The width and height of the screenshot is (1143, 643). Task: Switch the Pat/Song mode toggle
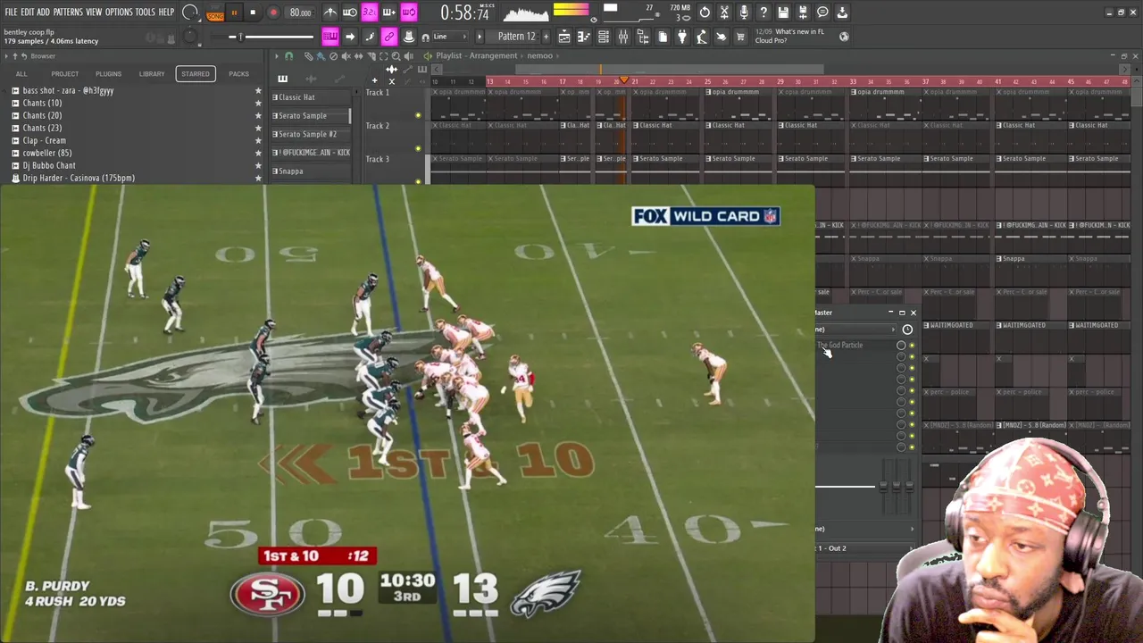(x=215, y=13)
